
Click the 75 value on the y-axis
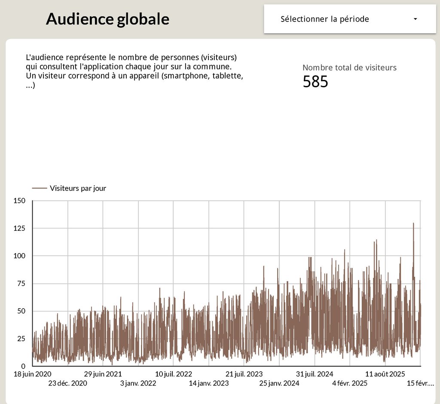[x=21, y=284]
